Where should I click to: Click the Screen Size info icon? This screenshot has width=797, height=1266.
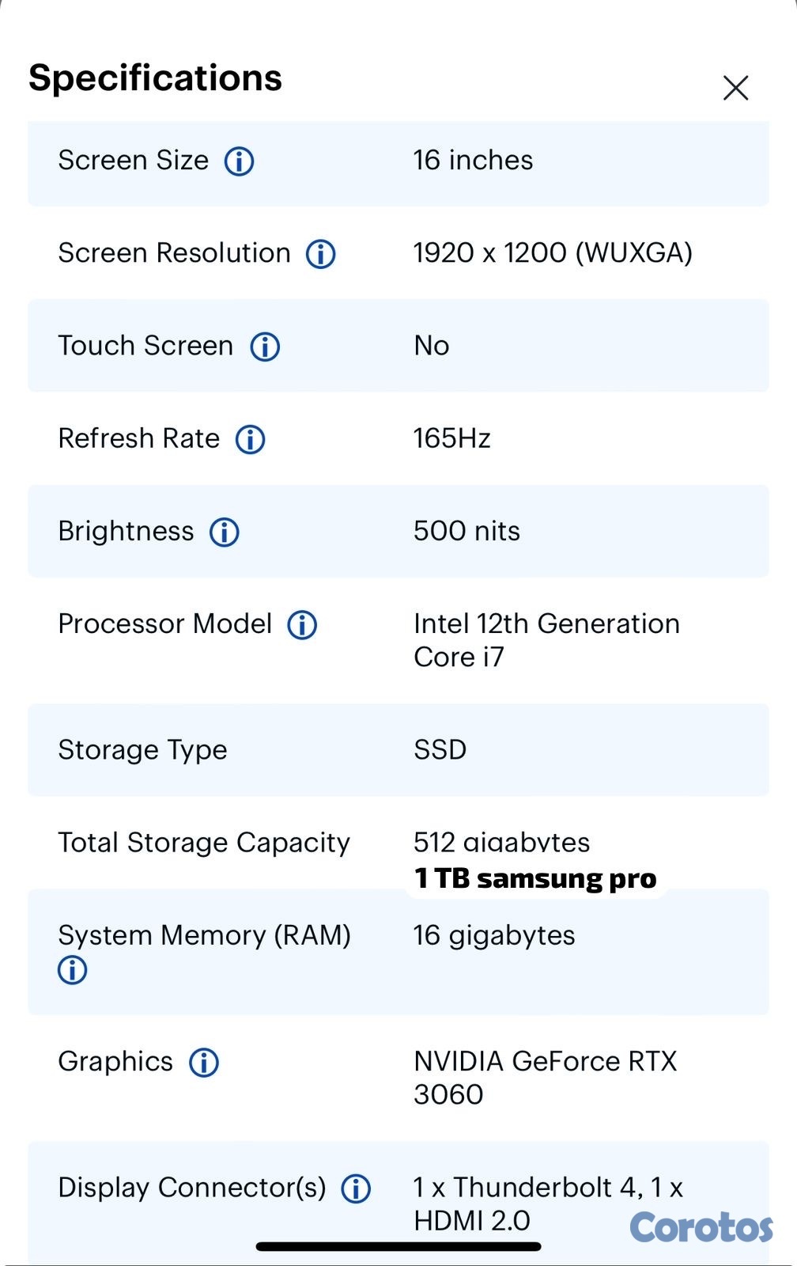[x=240, y=161]
